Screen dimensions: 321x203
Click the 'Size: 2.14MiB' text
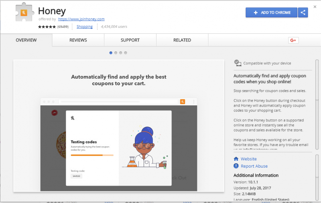(245, 194)
